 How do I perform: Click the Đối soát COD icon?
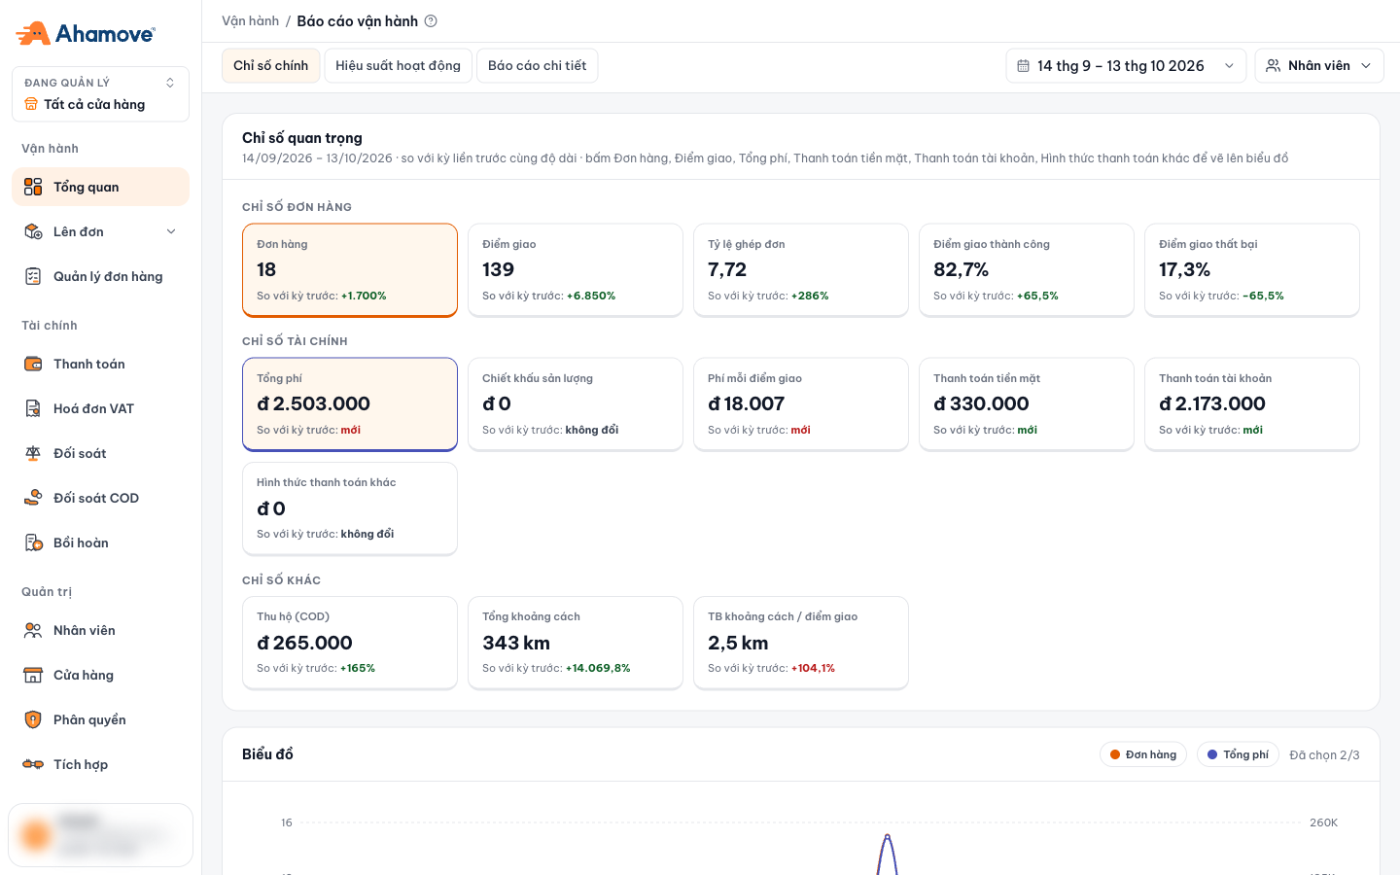pyautogui.click(x=33, y=498)
